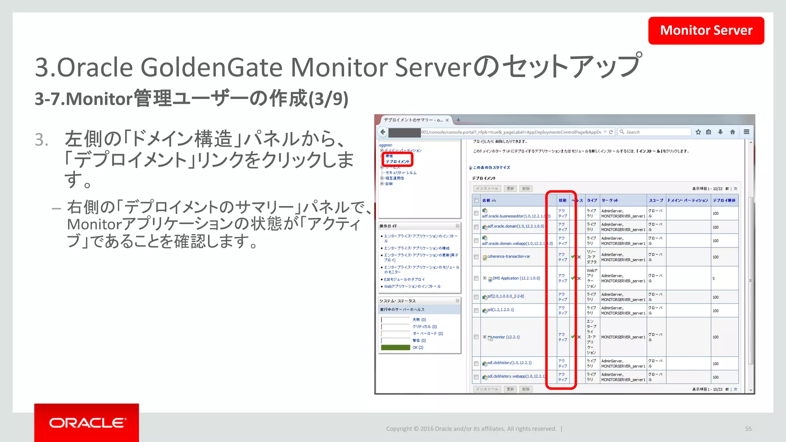Click the library icon above adf.oracle.businesseditor

click(485, 210)
